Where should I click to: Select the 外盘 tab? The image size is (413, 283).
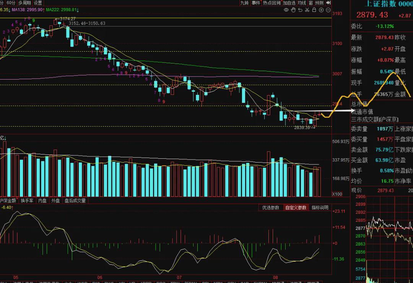[x=55, y=200]
